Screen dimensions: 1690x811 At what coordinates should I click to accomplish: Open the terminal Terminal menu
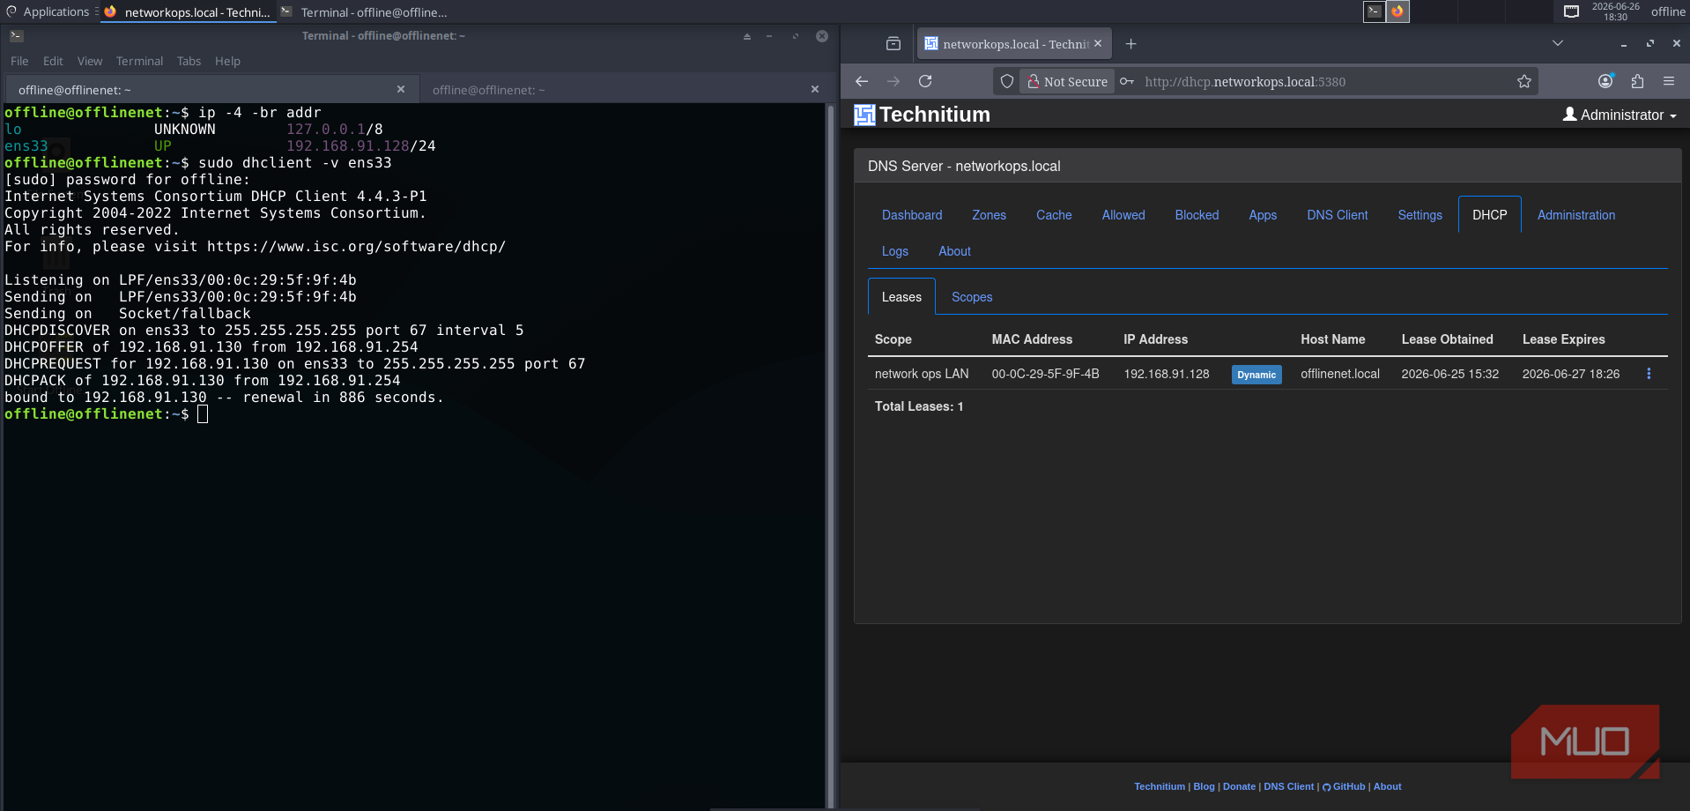tap(139, 61)
